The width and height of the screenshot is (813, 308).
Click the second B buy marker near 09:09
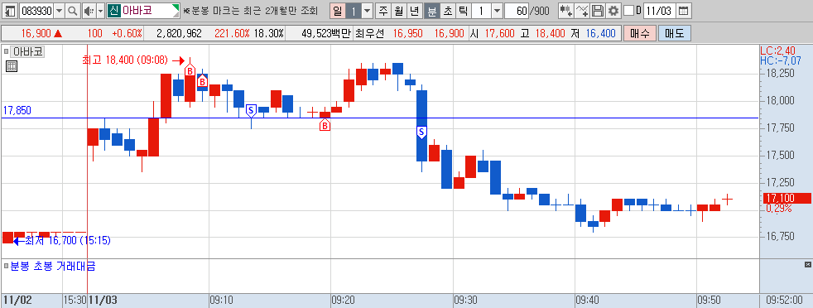coord(202,81)
